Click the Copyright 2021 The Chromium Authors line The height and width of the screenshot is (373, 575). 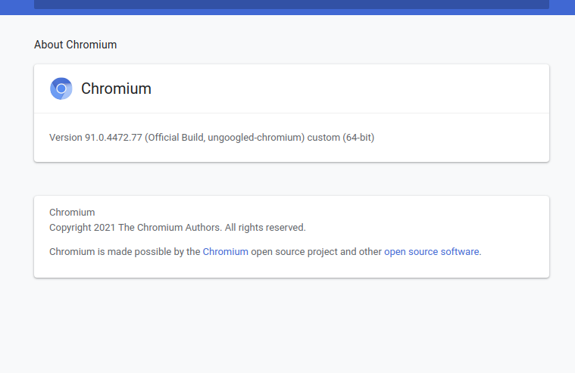[177, 228]
